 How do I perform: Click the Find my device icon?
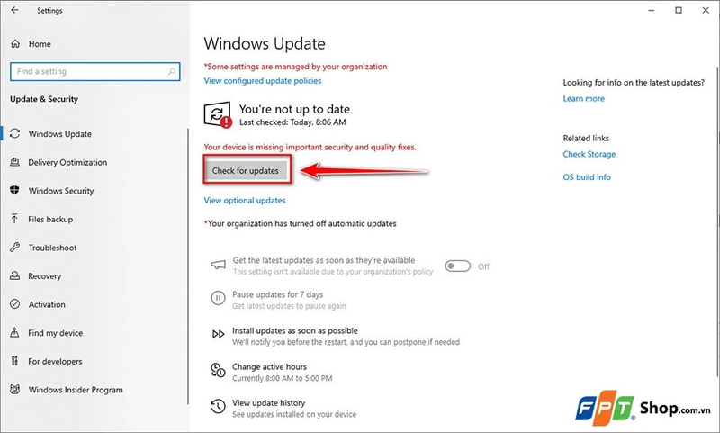(14, 332)
